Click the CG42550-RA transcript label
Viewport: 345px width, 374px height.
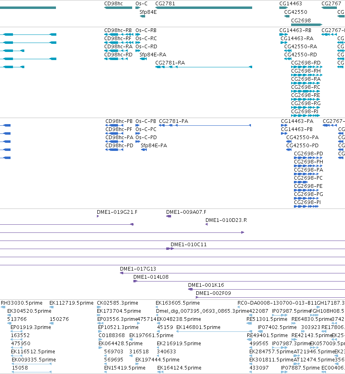pos(300,47)
